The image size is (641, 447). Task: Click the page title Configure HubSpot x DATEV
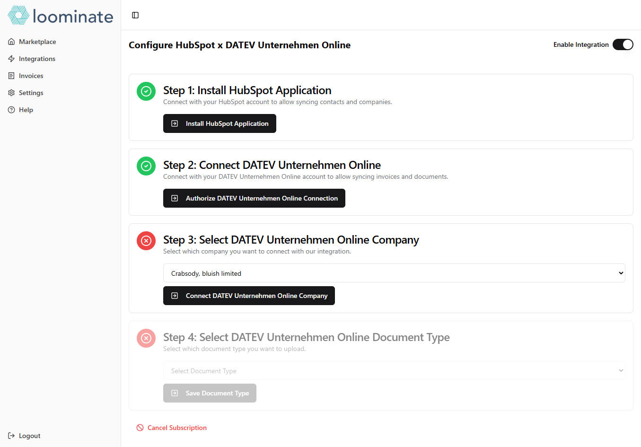[x=239, y=45]
